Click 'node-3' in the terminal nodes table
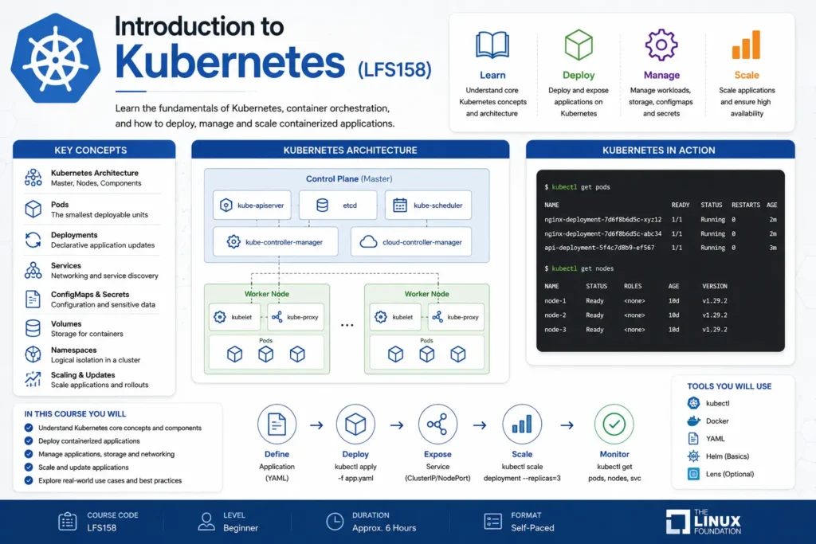Image resolution: width=816 pixels, height=544 pixels. point(555,329)
